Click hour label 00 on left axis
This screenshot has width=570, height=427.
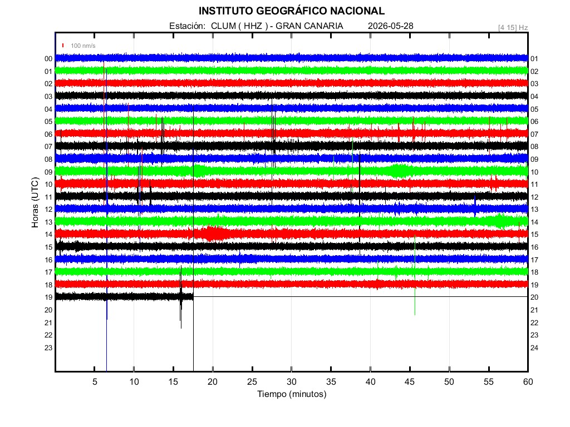point(48,58)
